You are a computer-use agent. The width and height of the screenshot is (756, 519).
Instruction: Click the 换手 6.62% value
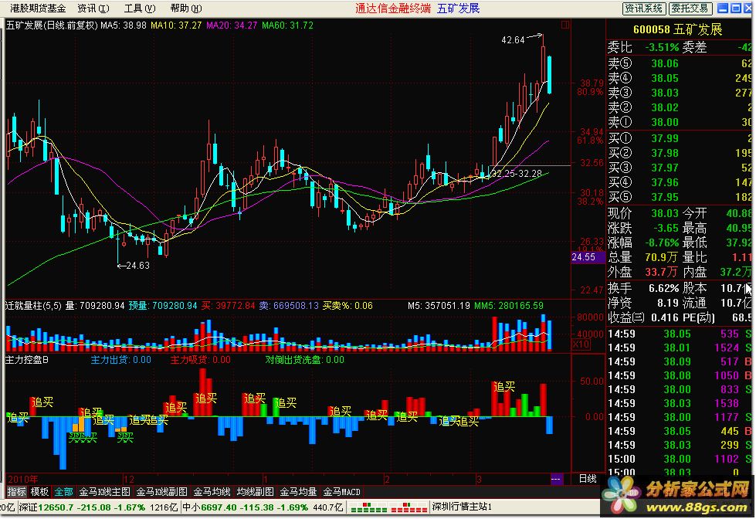point(664,288)
